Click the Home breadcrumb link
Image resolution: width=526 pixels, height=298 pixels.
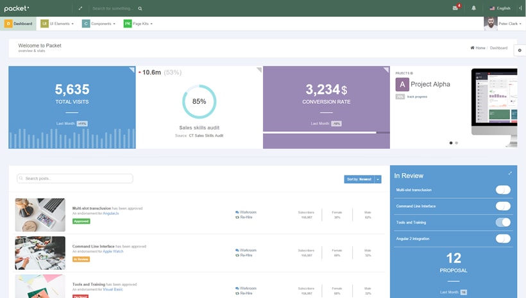(478, 48)
